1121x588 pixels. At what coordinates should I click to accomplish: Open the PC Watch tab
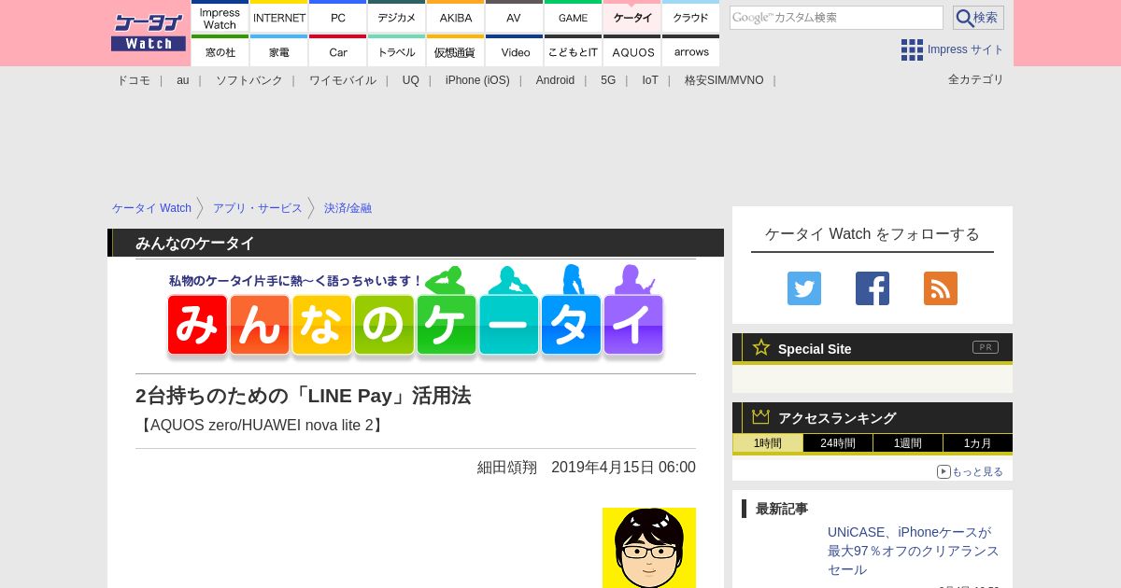[338, 17]
